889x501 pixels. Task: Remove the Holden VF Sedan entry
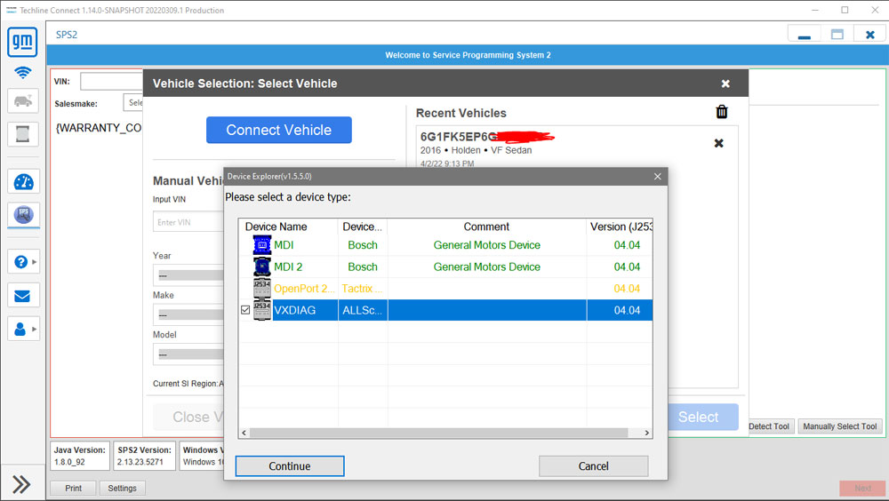(718, 143)
